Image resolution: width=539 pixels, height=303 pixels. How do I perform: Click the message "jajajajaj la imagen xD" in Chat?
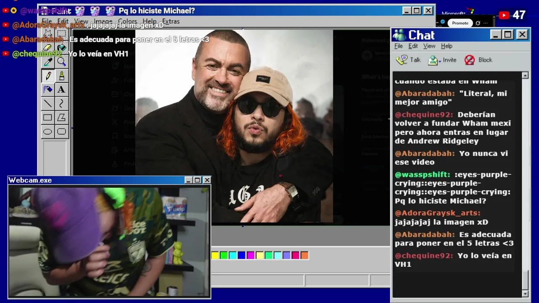click(441, 222)
